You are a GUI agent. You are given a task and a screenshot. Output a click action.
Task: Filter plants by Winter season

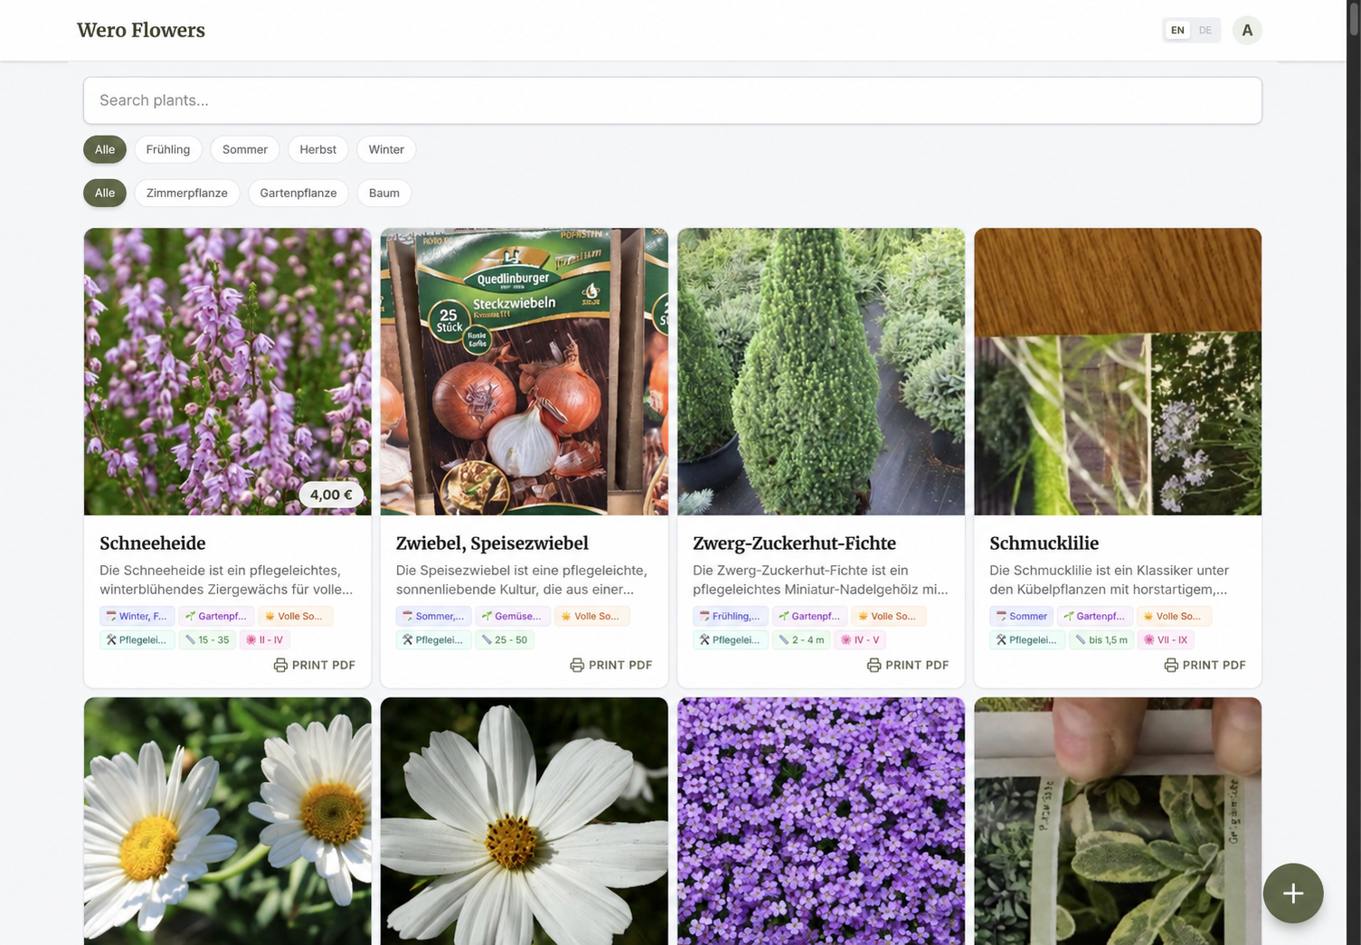(386, 149)
